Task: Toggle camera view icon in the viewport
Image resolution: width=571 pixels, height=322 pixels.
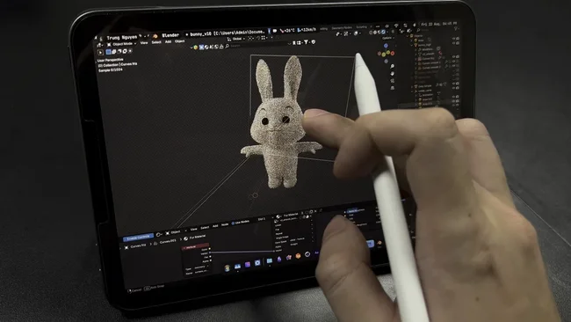Action: [x=392, y=81]
